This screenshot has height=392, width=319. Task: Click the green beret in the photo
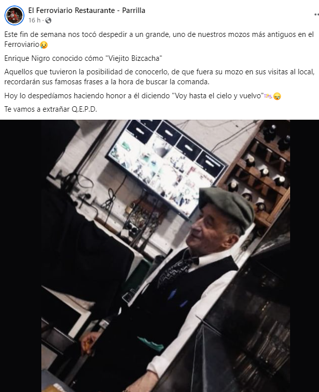click(226, 207)
